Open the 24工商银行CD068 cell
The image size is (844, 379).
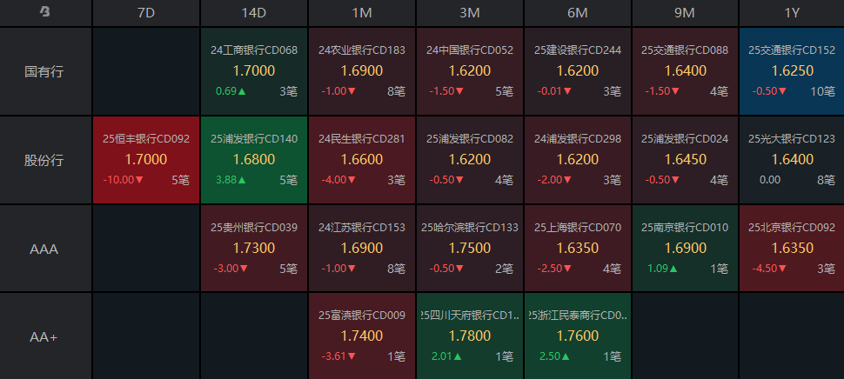point(253,71)
